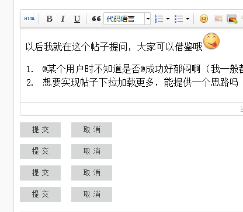Click the 提交 button in second button row
Screen dimensions: 243x212
coord(40,151)
